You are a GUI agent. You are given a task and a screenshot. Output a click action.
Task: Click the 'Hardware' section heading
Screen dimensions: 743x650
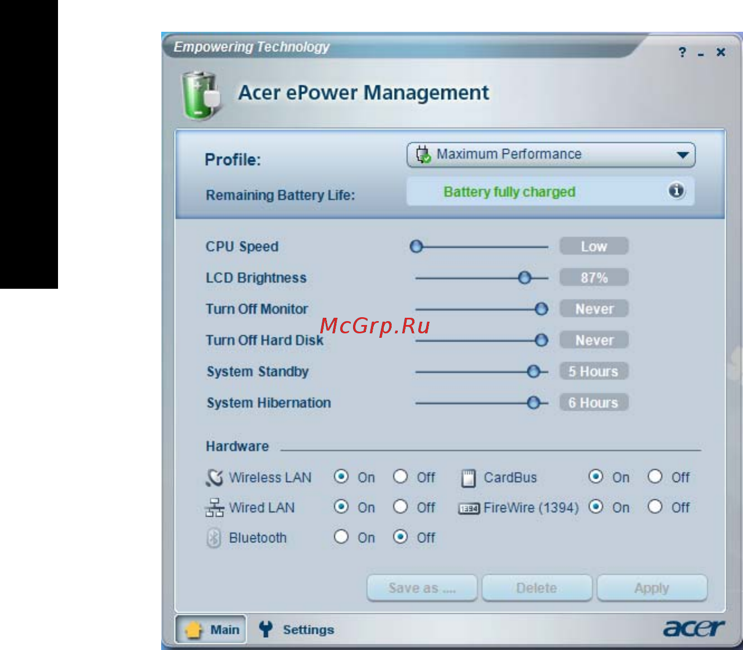(237, 446)
